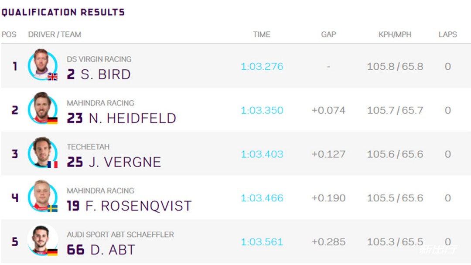
Task: Select the British flag icon beside Bird
Action: 52,77
